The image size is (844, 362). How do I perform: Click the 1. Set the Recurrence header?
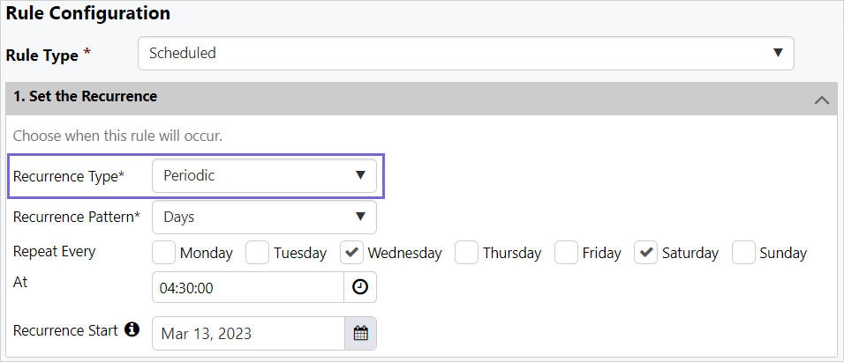[x=86, y=96]
